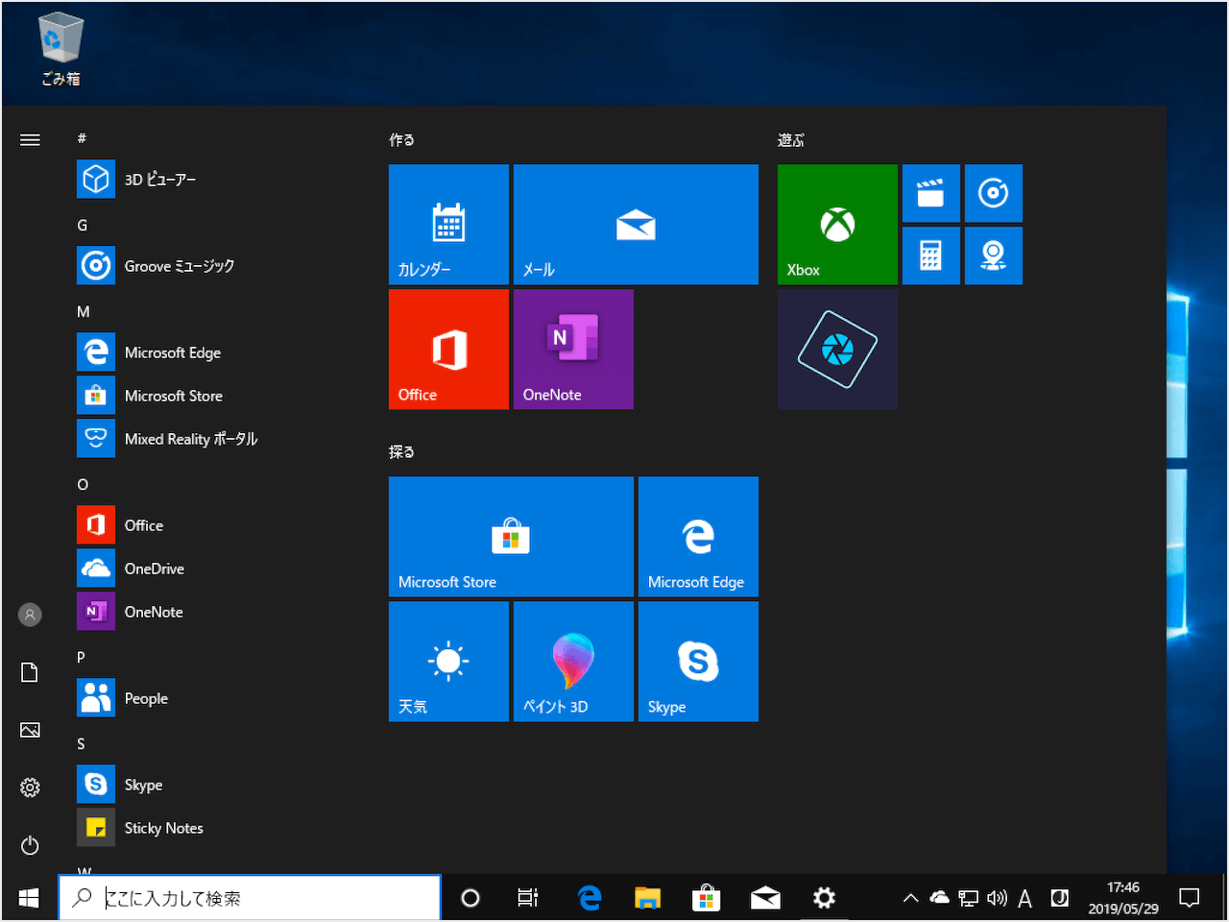The width and height of the screenshot is (1229, 922).
Task: Open the Action Center notifications
Action: click(x=1190, y=898)
